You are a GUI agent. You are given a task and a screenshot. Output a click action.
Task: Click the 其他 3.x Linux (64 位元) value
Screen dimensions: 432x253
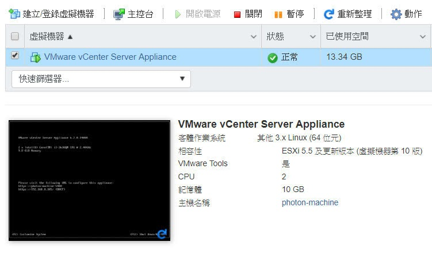299,137
